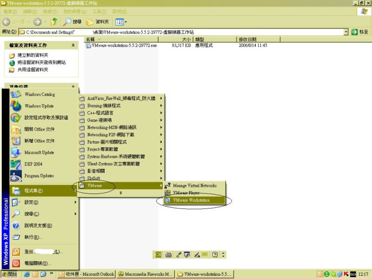Expand the Search (搜尋) submenu arrow

coord(75,214)
